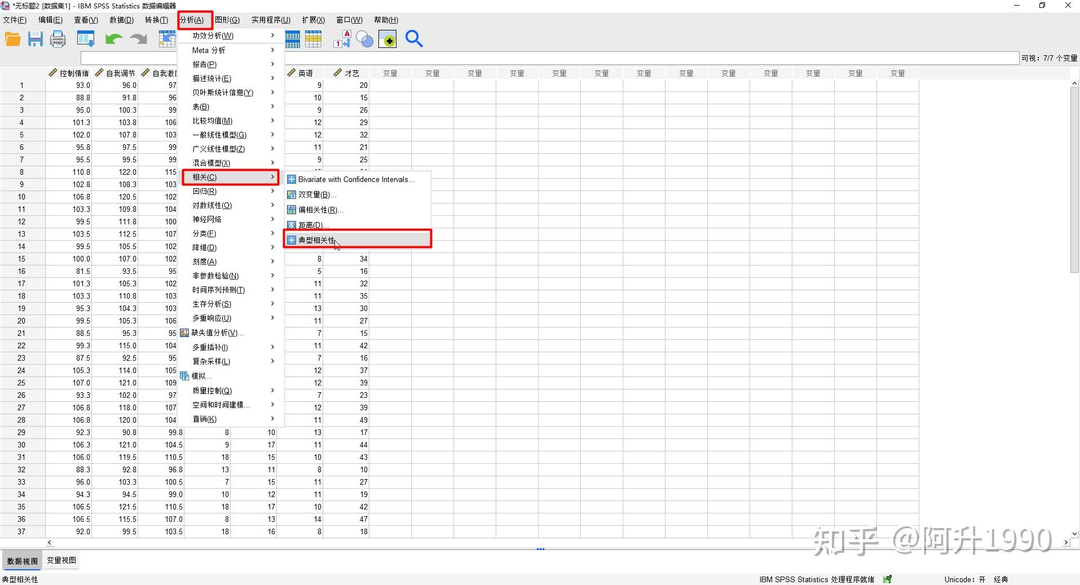Click the Unicode: 开 status bar text
Viewport: 1080px width, 585px height.
pos(965,579)
